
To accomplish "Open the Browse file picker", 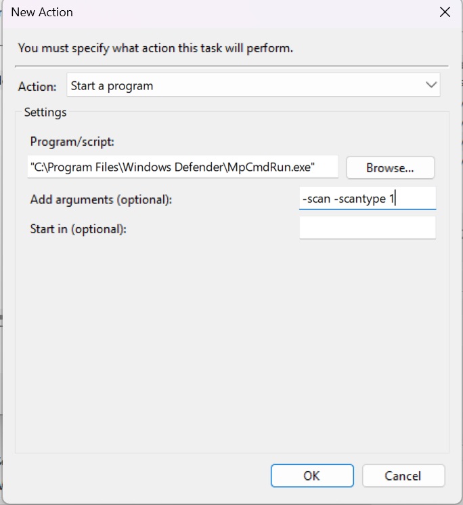I will 390,167.
